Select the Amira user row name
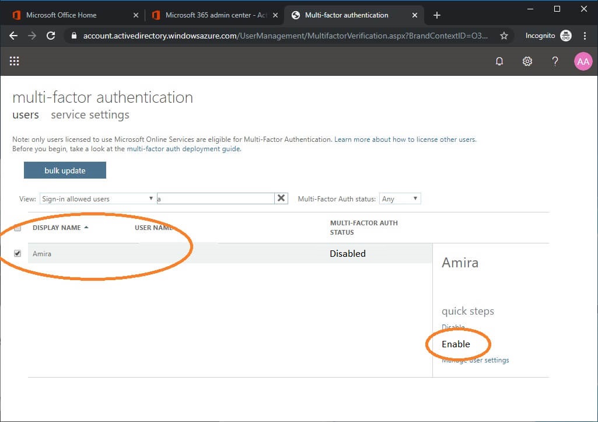The image size is (598, 422). coord(42,254)
